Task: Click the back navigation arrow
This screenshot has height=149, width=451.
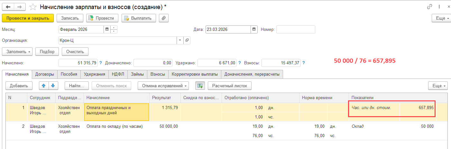Action: (8, 7)
